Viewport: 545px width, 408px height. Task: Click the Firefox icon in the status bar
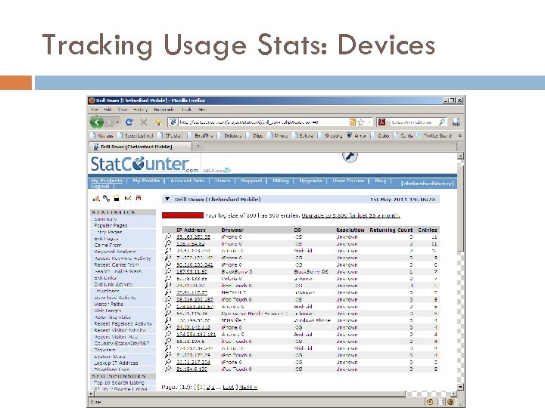pyautogui.click(x=451, y=402)
